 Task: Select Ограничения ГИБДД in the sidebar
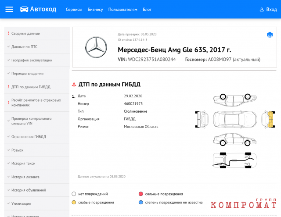(x=37, y=137)
